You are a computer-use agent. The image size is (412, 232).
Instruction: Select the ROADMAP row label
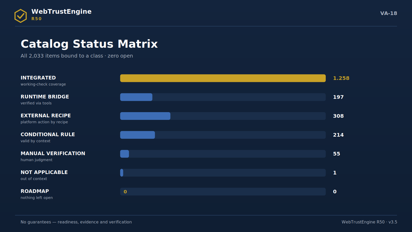pyautogui.click(x=35, y=191)
